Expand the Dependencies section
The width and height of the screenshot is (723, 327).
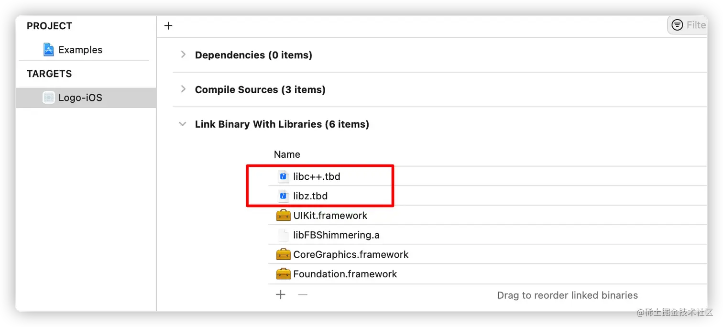click(x=183, y=55)
